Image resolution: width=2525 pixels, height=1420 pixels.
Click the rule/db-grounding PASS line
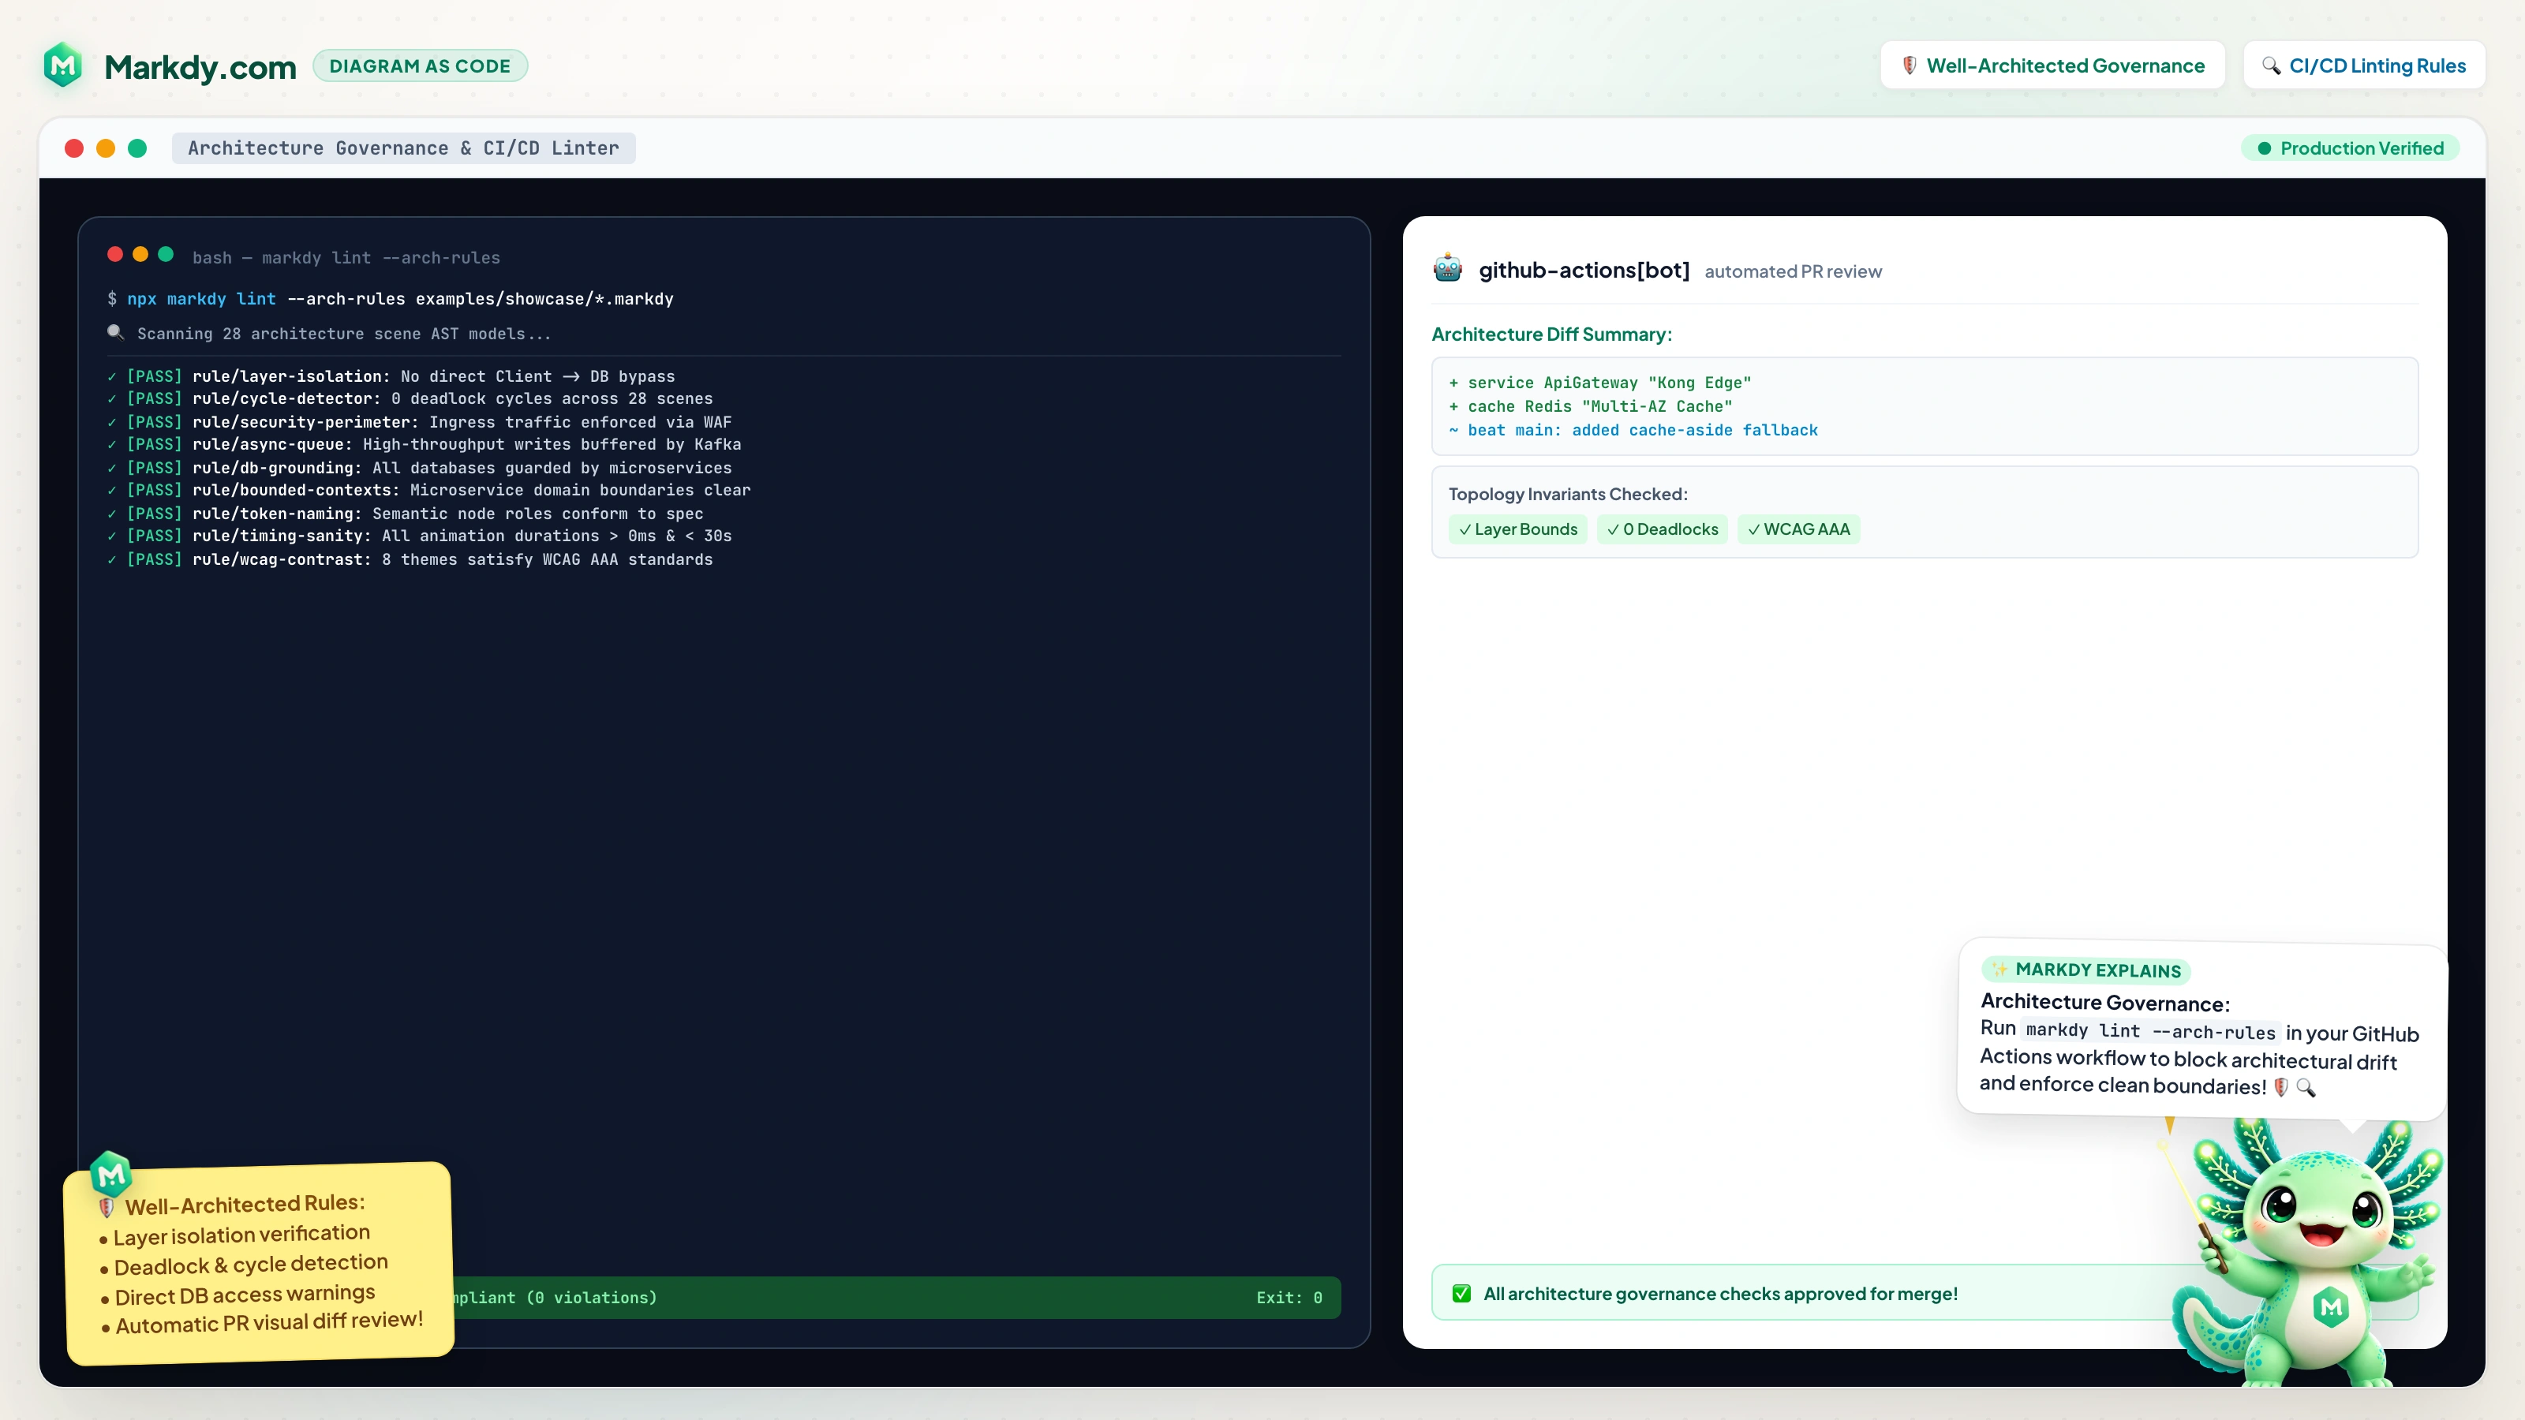(420, 469)
